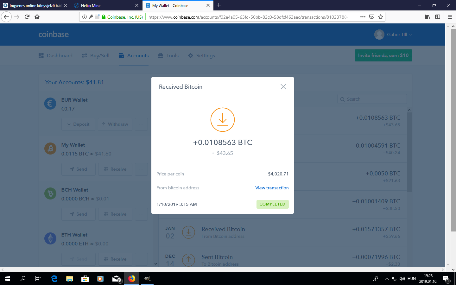Open the View transaction link

coord(272,188)
